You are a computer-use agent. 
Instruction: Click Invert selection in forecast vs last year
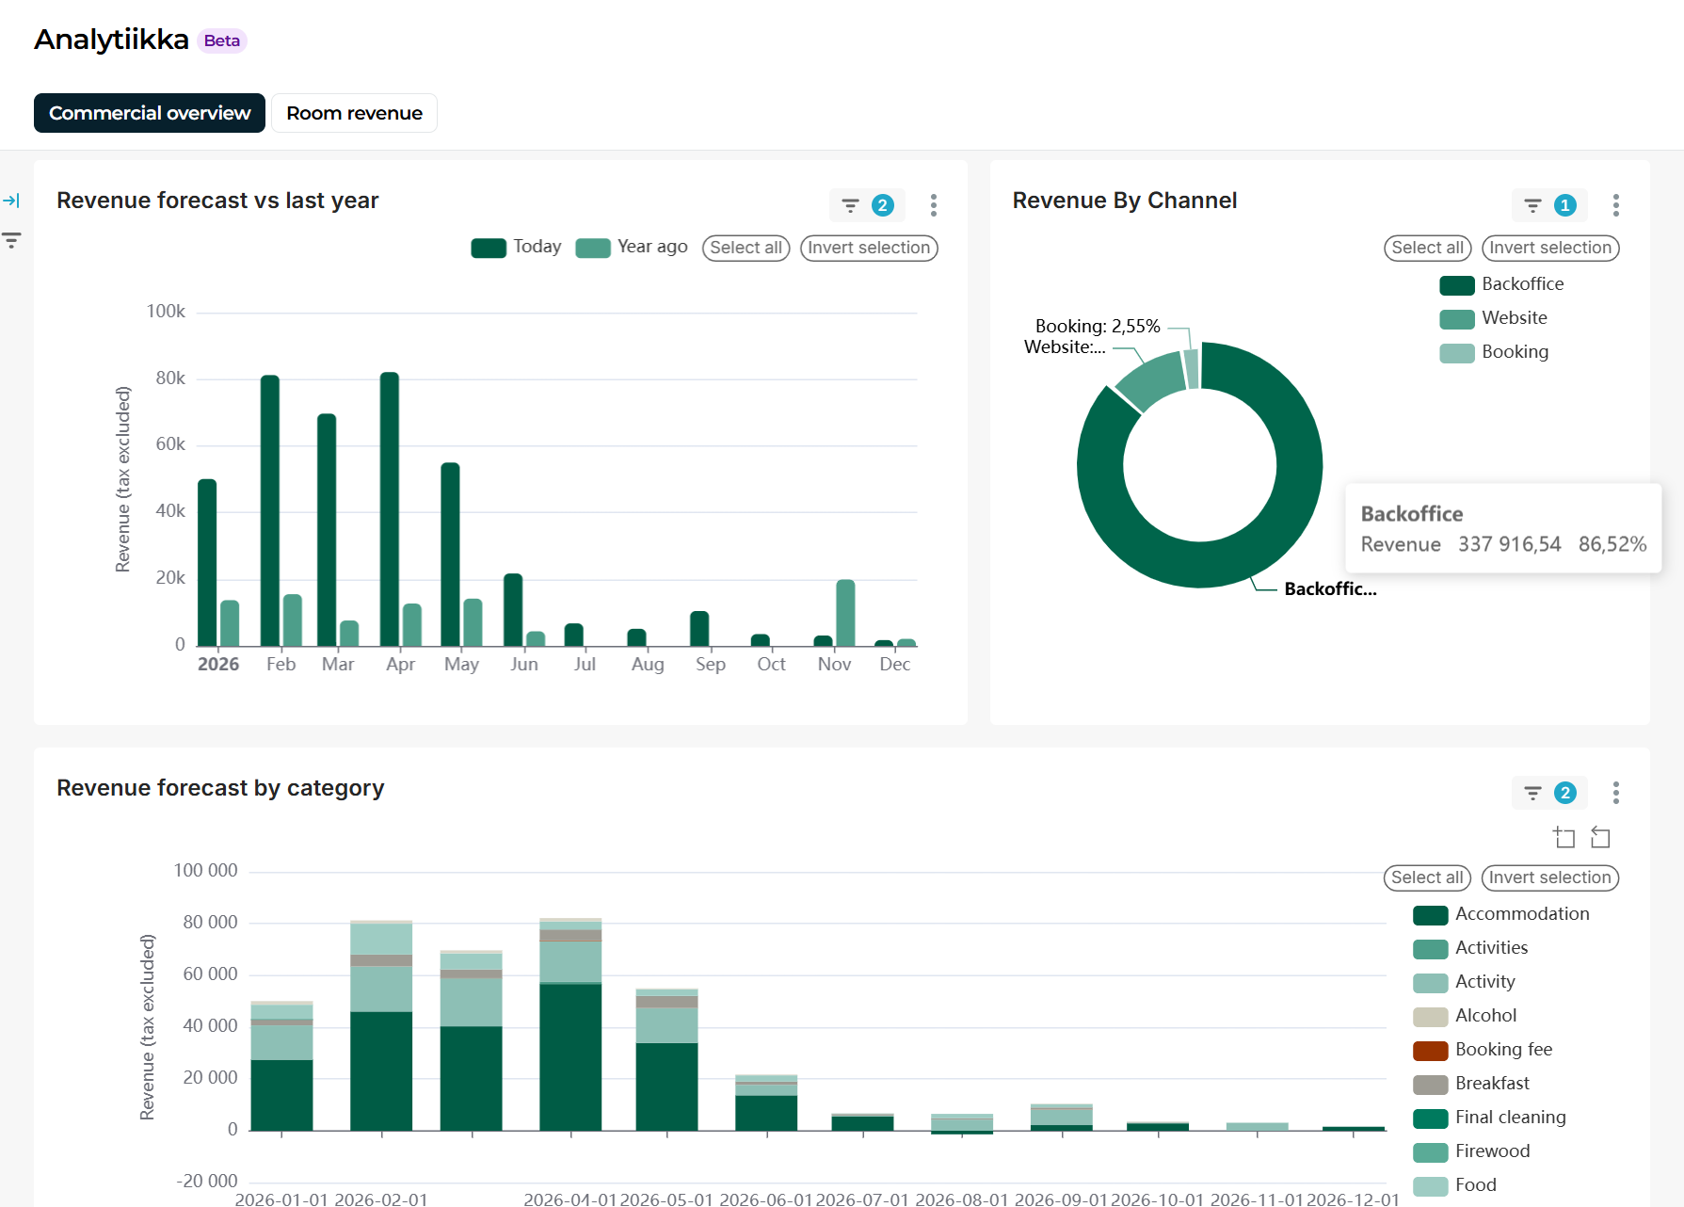869,248
